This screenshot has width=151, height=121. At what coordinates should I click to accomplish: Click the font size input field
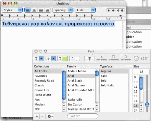(141, 72)
